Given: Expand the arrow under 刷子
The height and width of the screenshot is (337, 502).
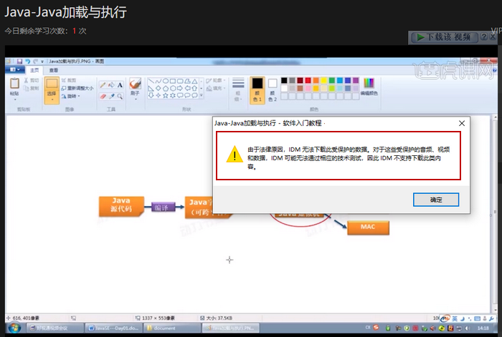Looking at the screenshot, I should tap(136, 99).
